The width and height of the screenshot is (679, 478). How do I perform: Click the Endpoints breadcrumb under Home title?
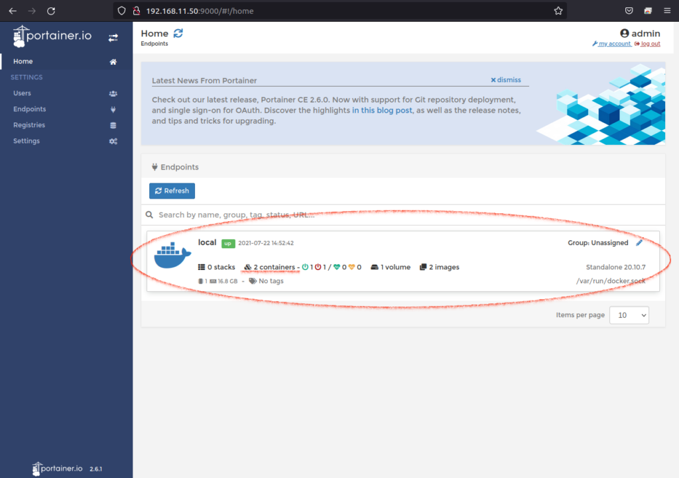154,44
